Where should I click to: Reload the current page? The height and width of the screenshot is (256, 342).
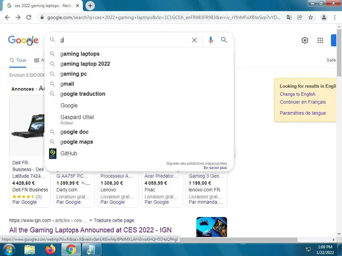point(29,17)
